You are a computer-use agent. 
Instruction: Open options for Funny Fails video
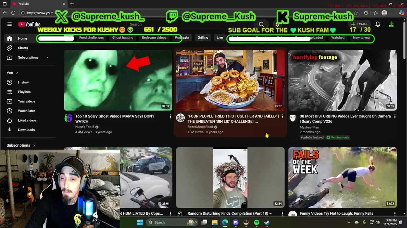(x=395, y=214)
